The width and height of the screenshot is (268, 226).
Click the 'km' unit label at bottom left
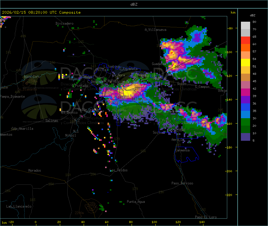click(4, 223)
